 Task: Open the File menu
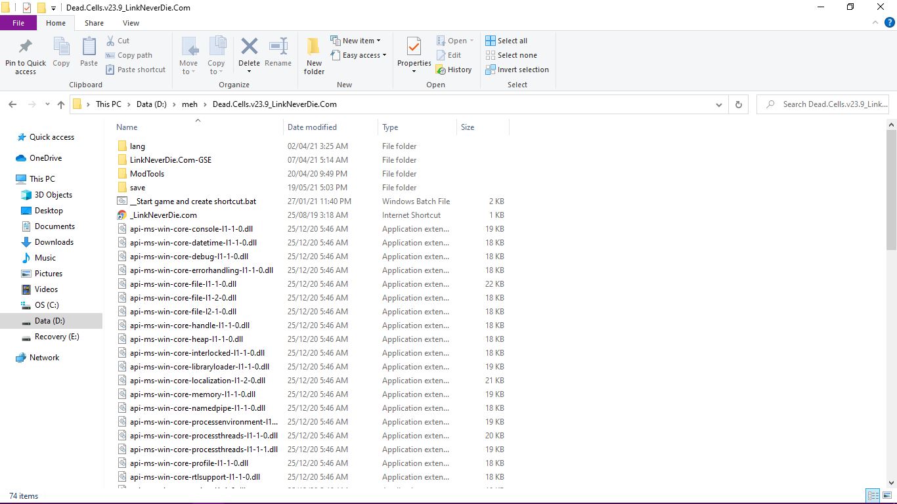[18, 23]
